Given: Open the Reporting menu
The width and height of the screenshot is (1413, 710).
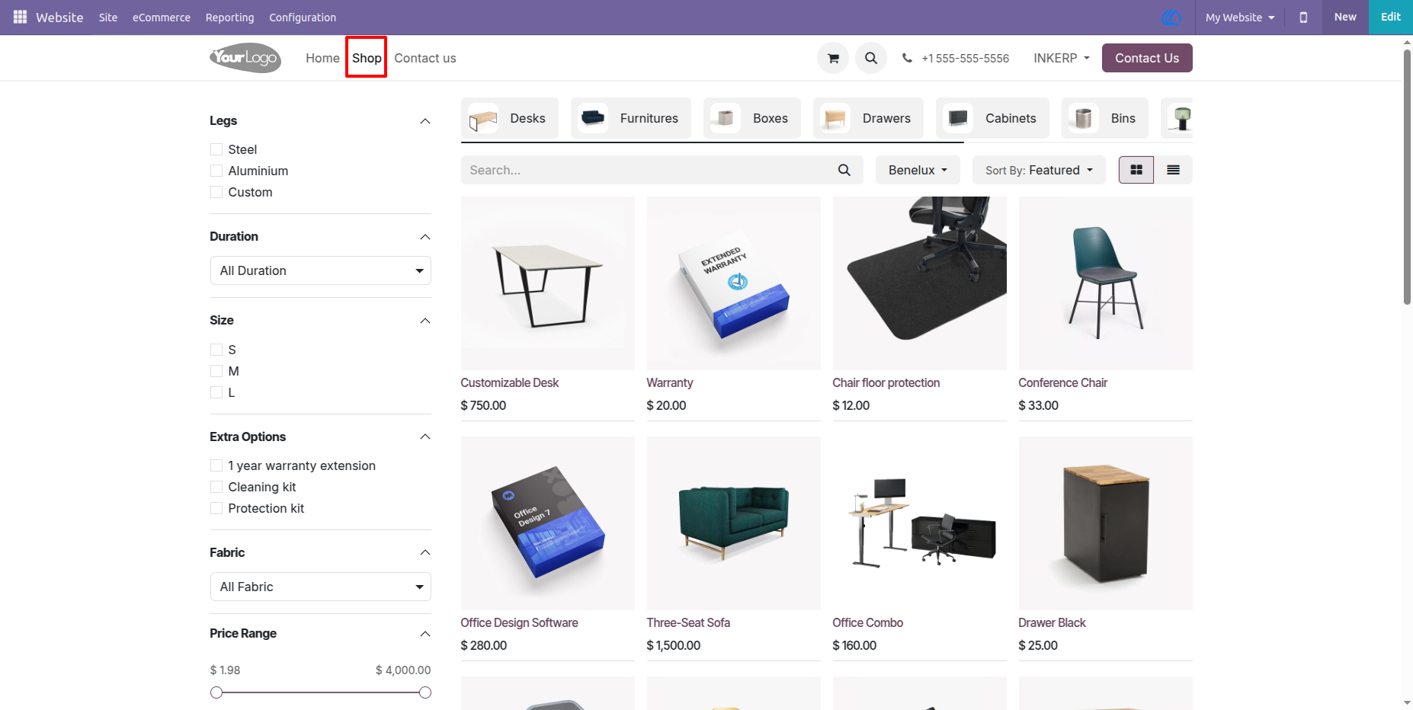Looking at the screenshot, I should point(229,17).
